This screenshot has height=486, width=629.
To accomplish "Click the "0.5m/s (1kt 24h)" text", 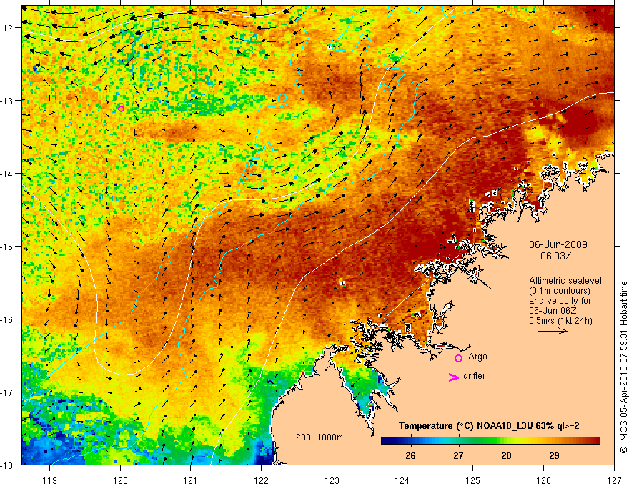I will 560,321.
